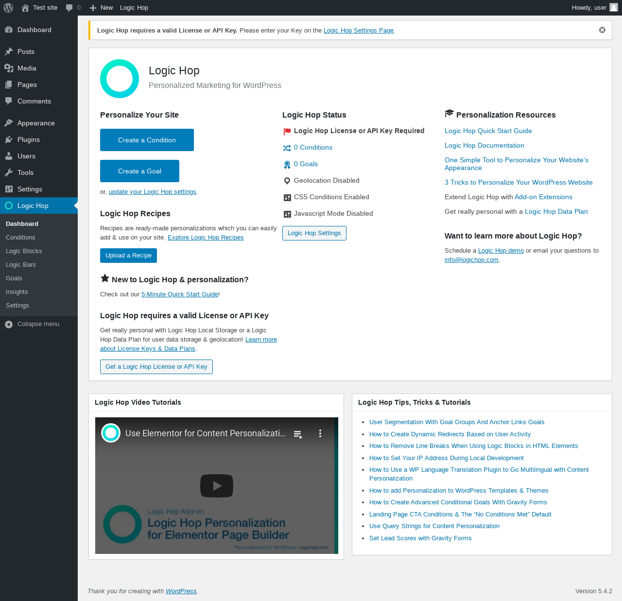This screenshot has width=622, height=601.
Task: Click the Plugins plug icon
Action: click(x=9, y=139)
